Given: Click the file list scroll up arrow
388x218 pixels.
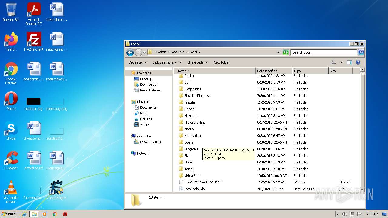Looking at the screenshot, I should click(362, 70).
